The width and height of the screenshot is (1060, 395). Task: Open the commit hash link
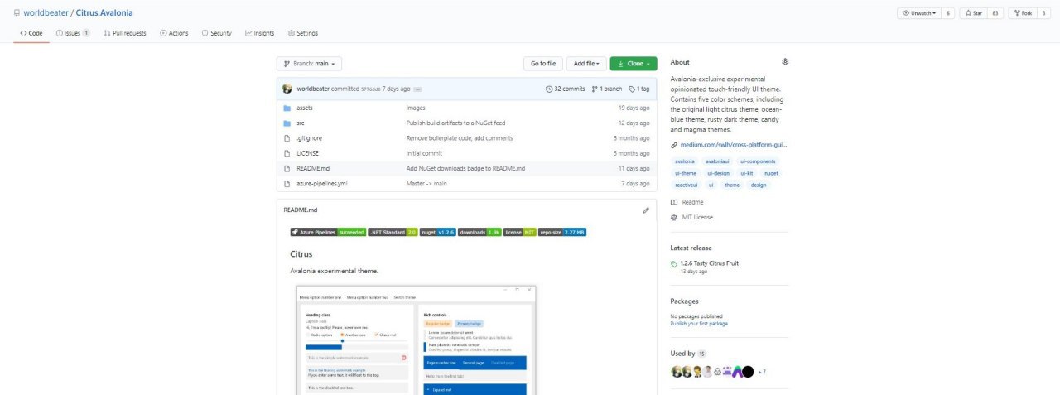pyautogui.click(x=370, y=89)
